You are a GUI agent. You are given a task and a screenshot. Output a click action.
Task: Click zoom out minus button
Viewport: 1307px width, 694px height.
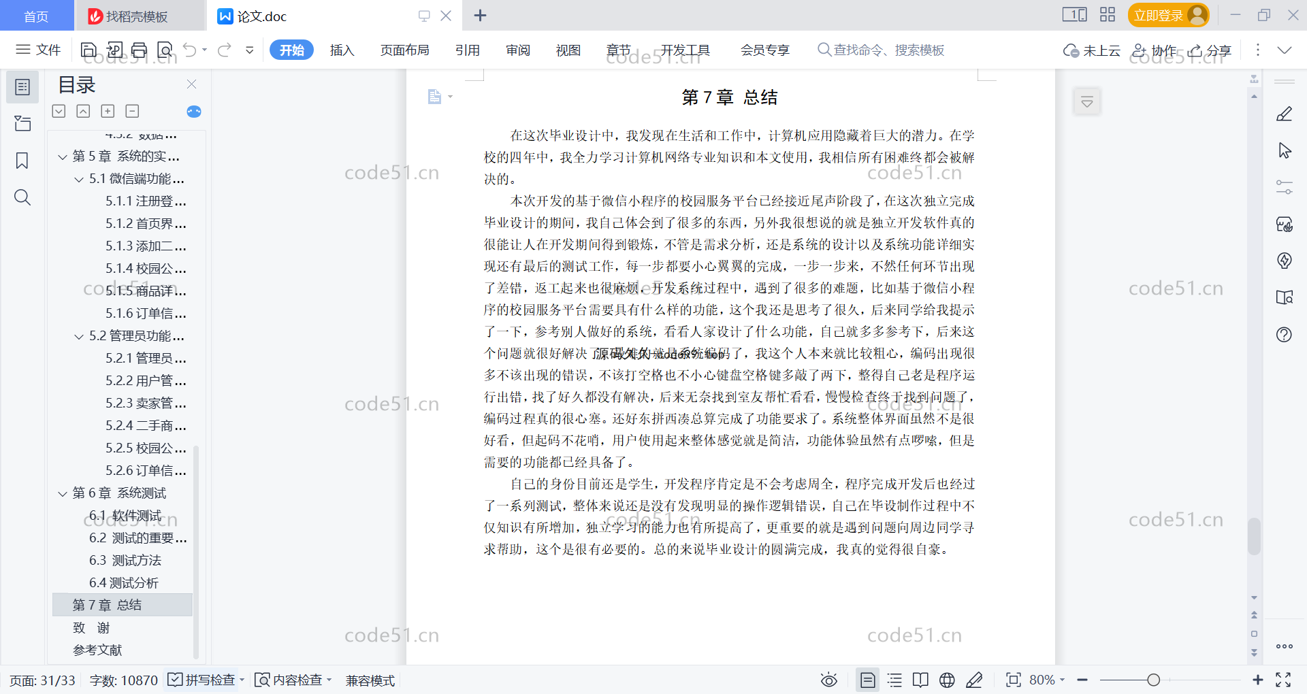pos(1082,680)
